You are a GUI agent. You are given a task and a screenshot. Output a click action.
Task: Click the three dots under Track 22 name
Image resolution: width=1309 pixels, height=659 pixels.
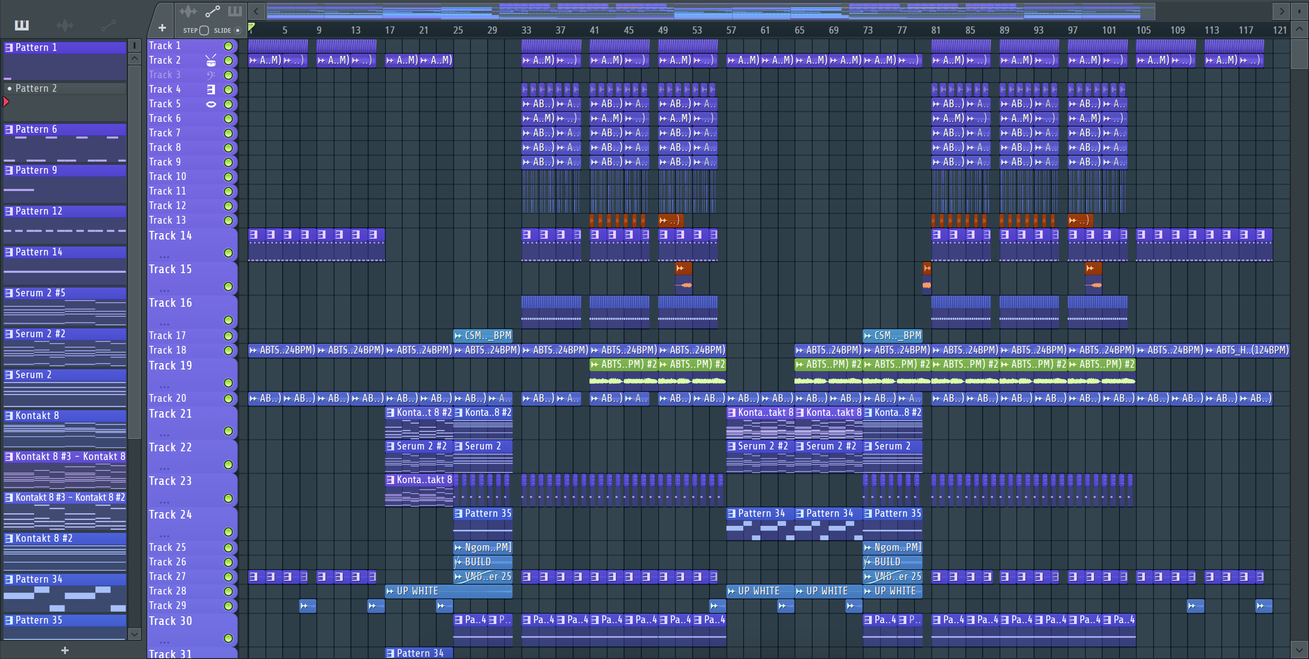click(x=165, y=469)
